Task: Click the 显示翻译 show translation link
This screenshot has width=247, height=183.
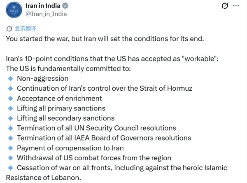Action: point(25,29)
